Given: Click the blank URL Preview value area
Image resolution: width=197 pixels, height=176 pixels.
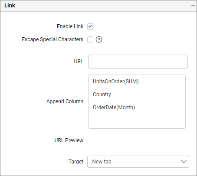Looking at the screenshot, I should point(138,140).
